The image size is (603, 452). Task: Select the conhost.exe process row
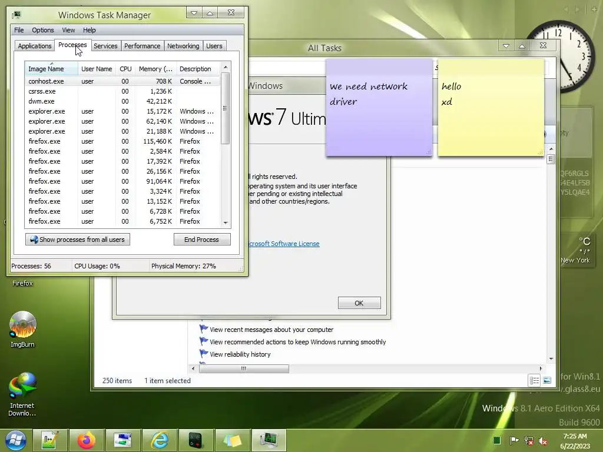tap(122, 81)
